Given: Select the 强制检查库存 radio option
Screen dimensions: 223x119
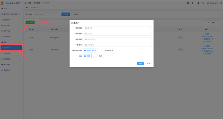Looking at the screenshot, I should tap(90, 50).
